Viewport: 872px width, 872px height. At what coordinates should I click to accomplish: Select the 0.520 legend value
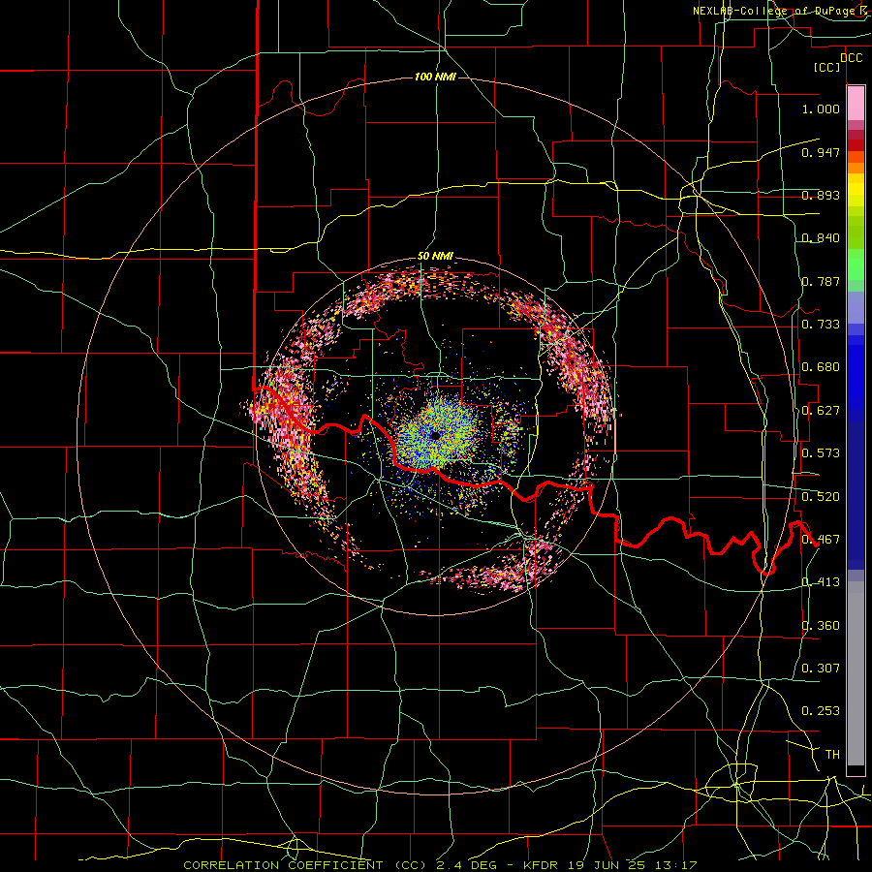pos(821,497)
